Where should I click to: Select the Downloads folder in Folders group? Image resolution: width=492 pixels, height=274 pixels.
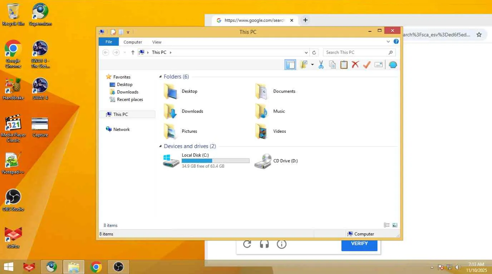pyautogui.click(x=183, y=111)
